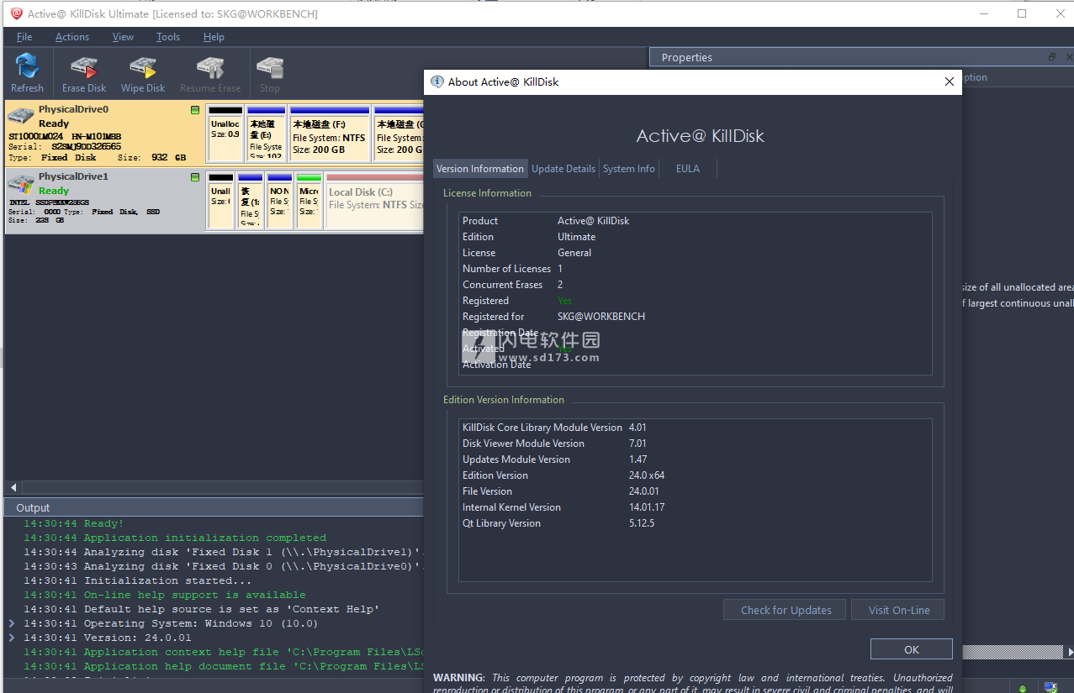Screen dimensions: 1074x693
Task: Maximize the KillDisk main window
Action: tap(1022, 13)
